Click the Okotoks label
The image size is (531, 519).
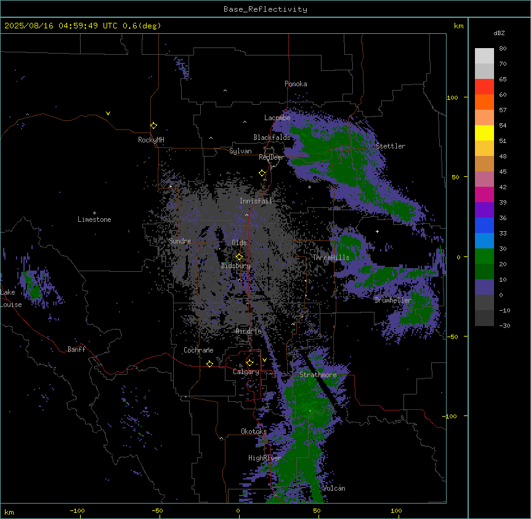(254, 431)
